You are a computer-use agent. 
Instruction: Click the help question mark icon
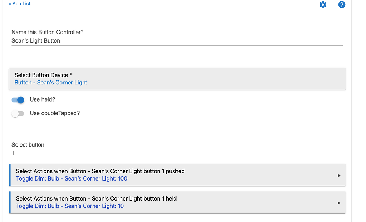[342, 5]
